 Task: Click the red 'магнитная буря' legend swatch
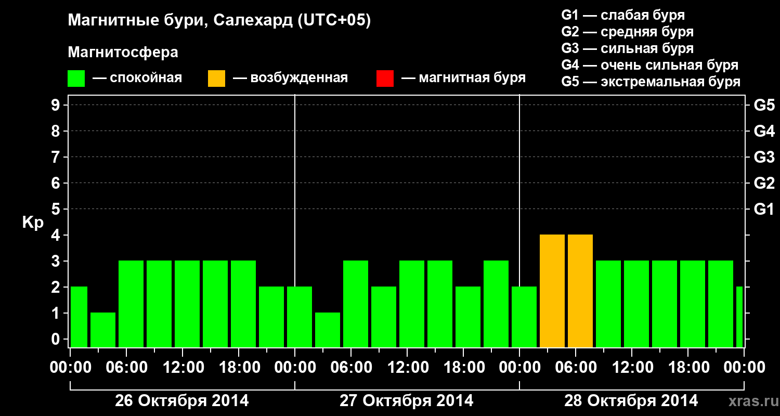click(385, 79)
